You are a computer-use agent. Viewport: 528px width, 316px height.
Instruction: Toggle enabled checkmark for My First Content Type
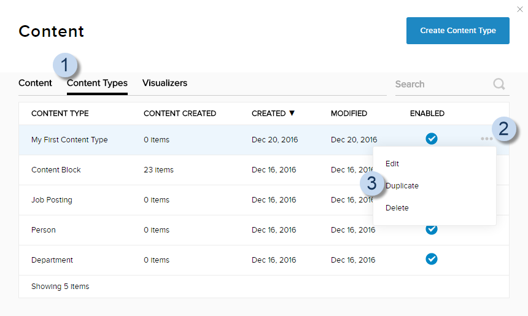click(432, 139)
